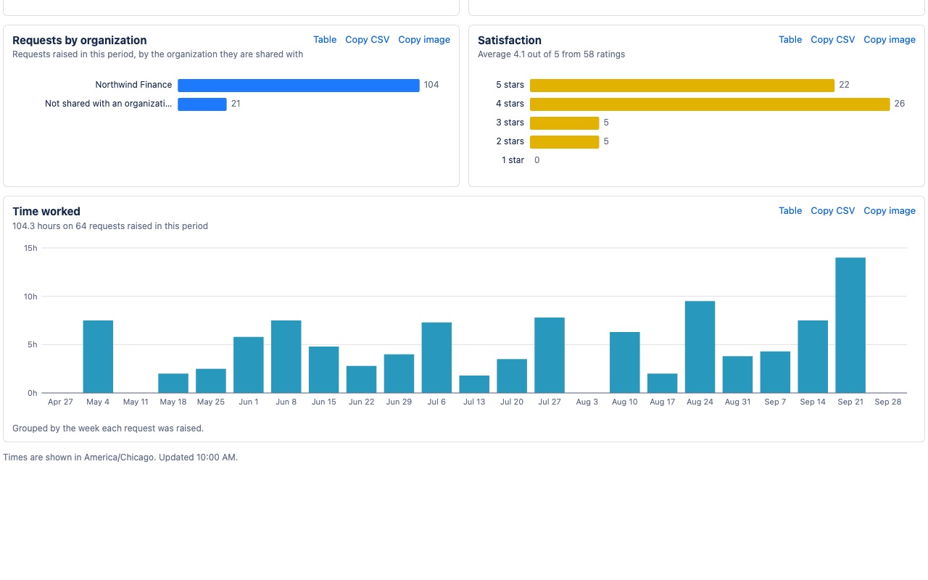Click the Aug 10 time worked bar
928x580 pixels.
[x=625, y=362]
